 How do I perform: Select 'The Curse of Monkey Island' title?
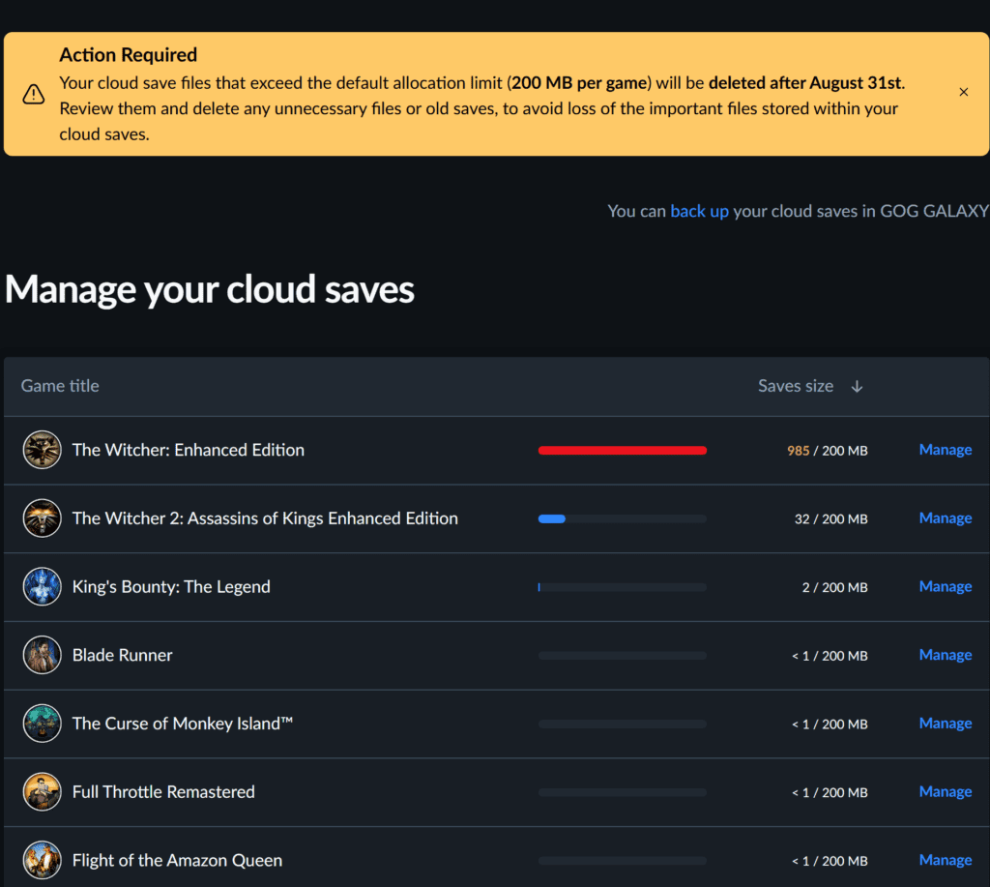(x=183, y=724)
